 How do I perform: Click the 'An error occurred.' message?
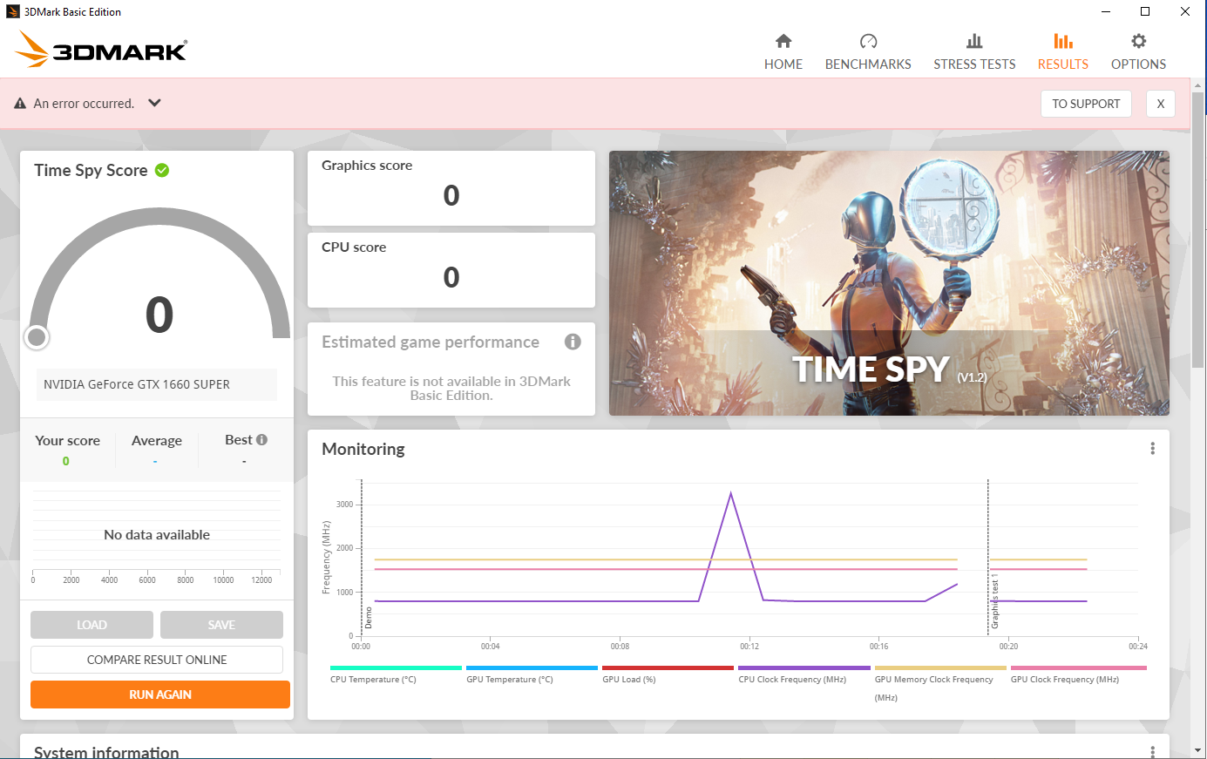[x=84, y=103]
